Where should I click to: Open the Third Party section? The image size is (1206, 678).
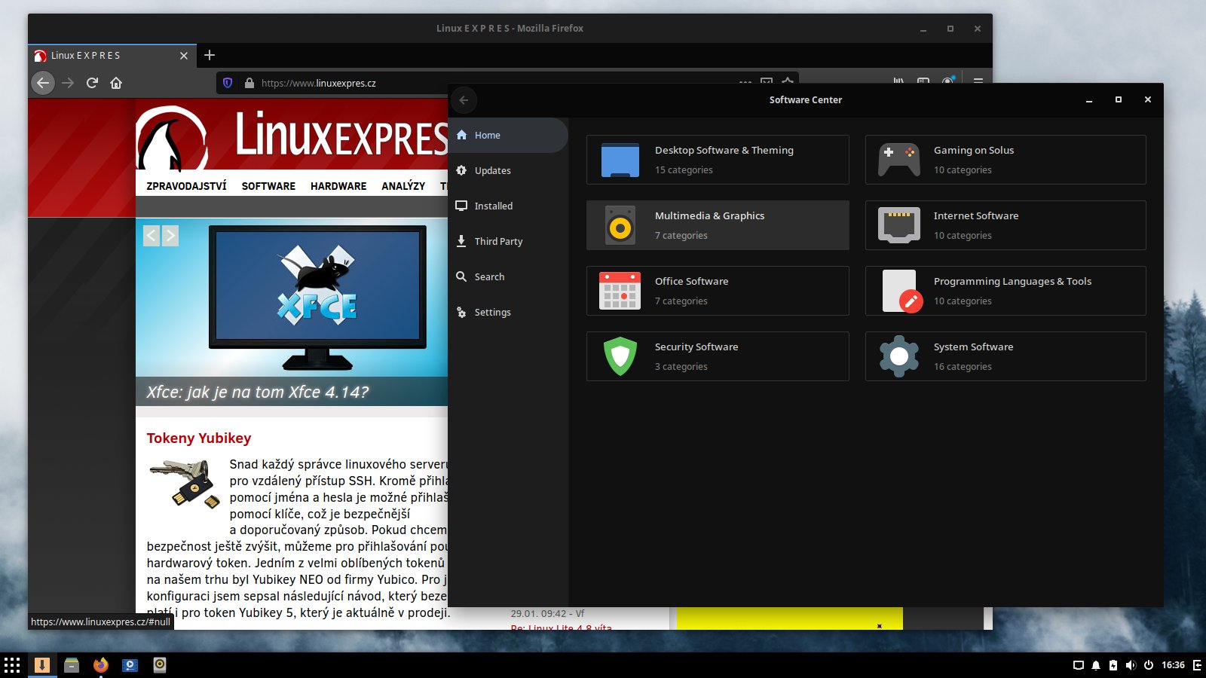click(x=508, y=242)
